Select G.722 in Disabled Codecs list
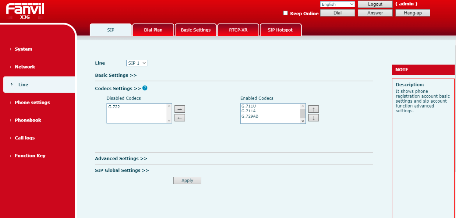 tap(114, 107)
